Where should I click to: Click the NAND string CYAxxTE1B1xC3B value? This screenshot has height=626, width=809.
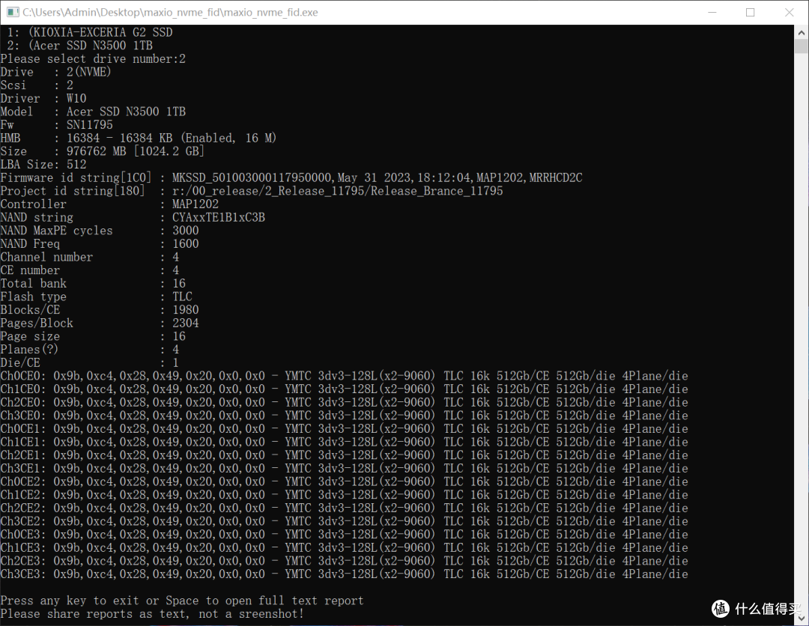coord(218,217)
